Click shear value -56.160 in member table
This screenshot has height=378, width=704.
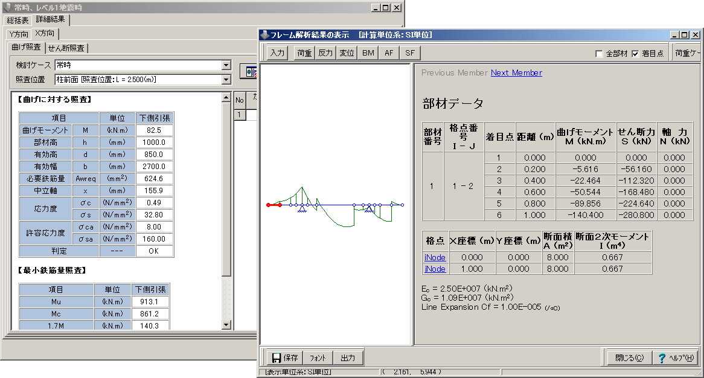tap(636, 169)
